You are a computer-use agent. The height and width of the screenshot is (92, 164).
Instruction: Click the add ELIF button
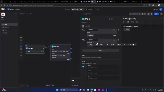[x=100, y=50]
